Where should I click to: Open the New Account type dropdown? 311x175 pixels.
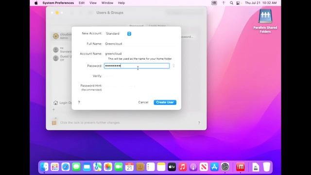click(118, 34)
